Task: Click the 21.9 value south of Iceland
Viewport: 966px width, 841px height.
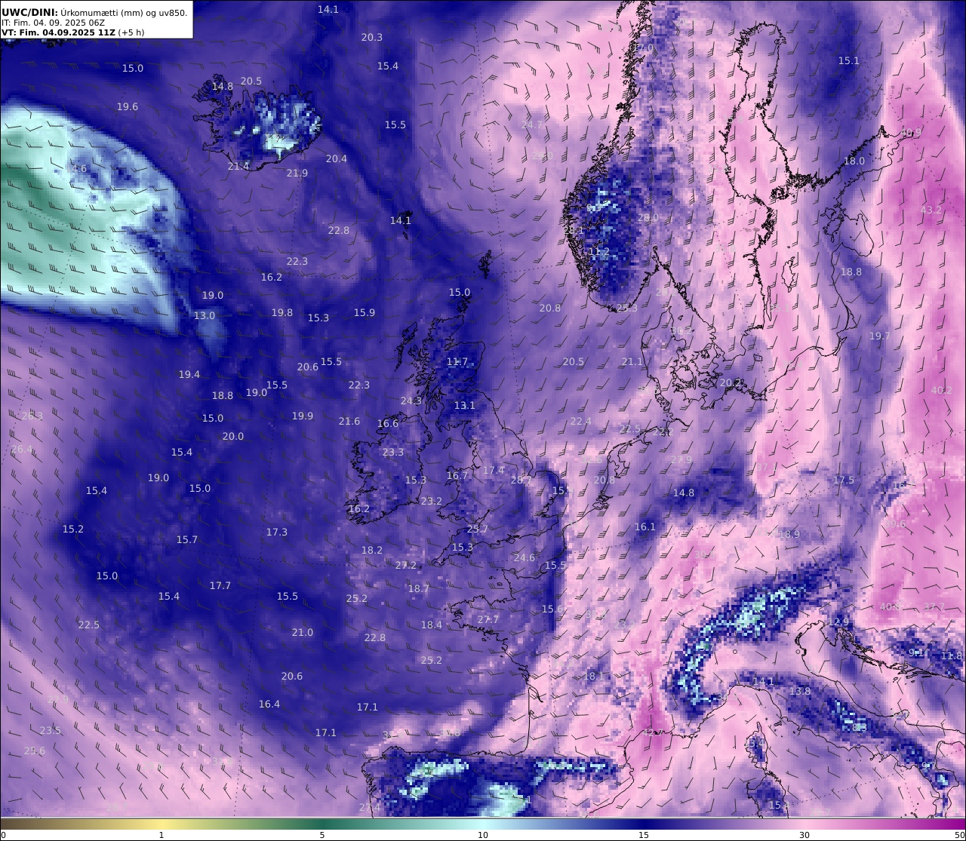Action: (297, 173)
